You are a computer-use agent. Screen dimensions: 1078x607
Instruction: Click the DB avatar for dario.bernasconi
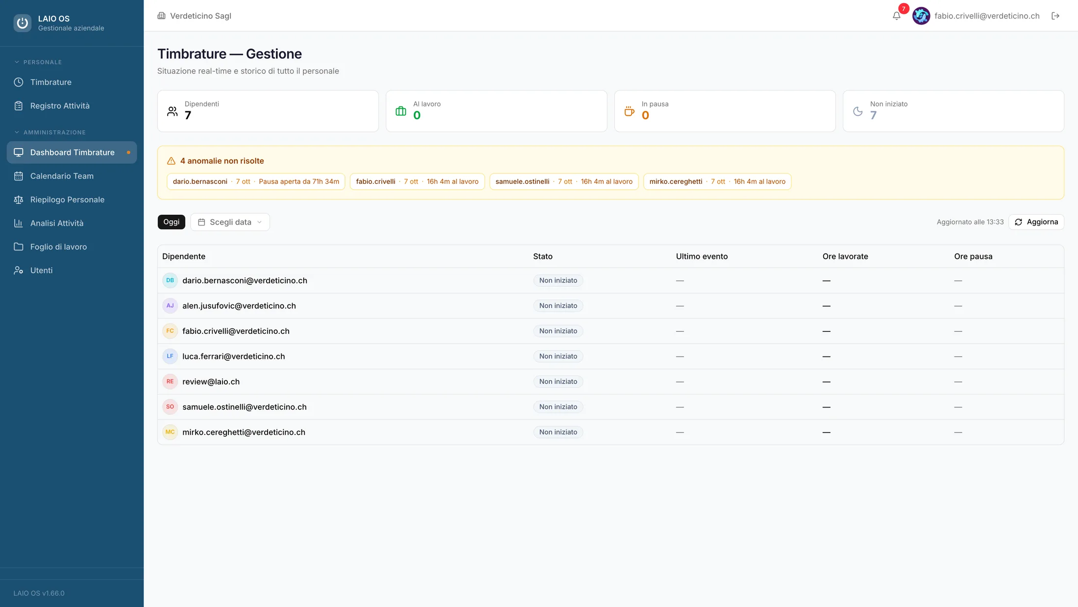pyautogui.click(x=170, y=280)
